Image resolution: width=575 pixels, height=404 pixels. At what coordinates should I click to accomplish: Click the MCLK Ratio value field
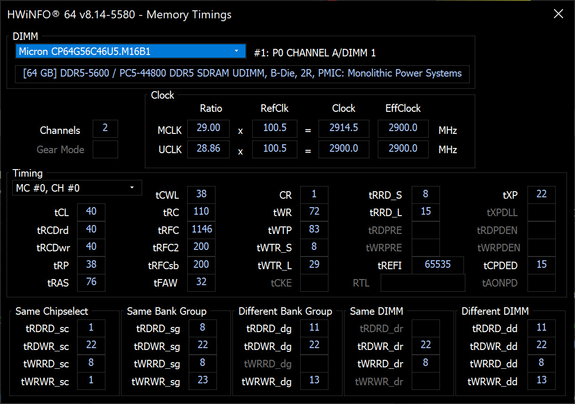208,128
